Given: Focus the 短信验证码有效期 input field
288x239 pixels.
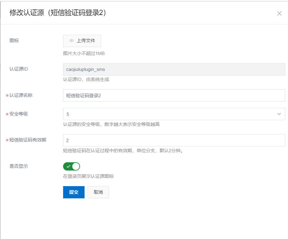Looking at the screenshot, I should coord(174,141).
